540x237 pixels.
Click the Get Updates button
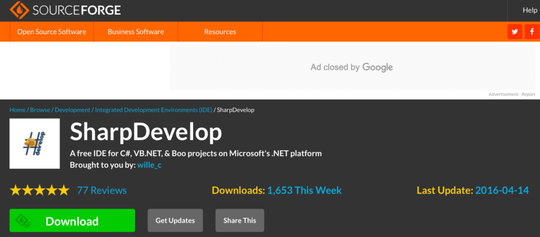pyautogui.click(x=175, y=221)
